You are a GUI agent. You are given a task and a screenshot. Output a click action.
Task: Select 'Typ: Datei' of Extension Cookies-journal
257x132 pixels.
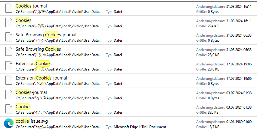click(114, 84)
